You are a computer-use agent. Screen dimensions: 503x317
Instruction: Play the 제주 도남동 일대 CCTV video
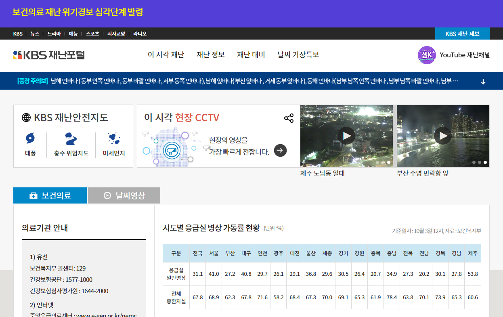coord(346,136)
